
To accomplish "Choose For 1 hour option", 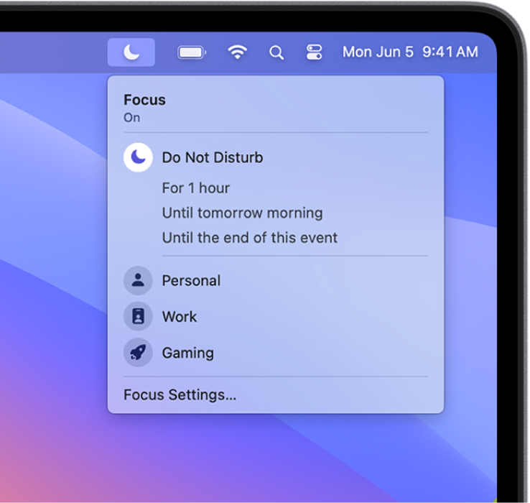I will pos(196,188).
